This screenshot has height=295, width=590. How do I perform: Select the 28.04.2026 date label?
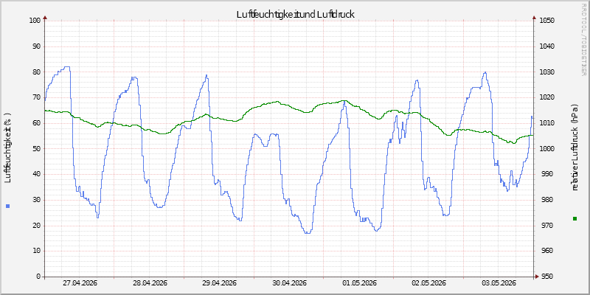click(150, 283)
